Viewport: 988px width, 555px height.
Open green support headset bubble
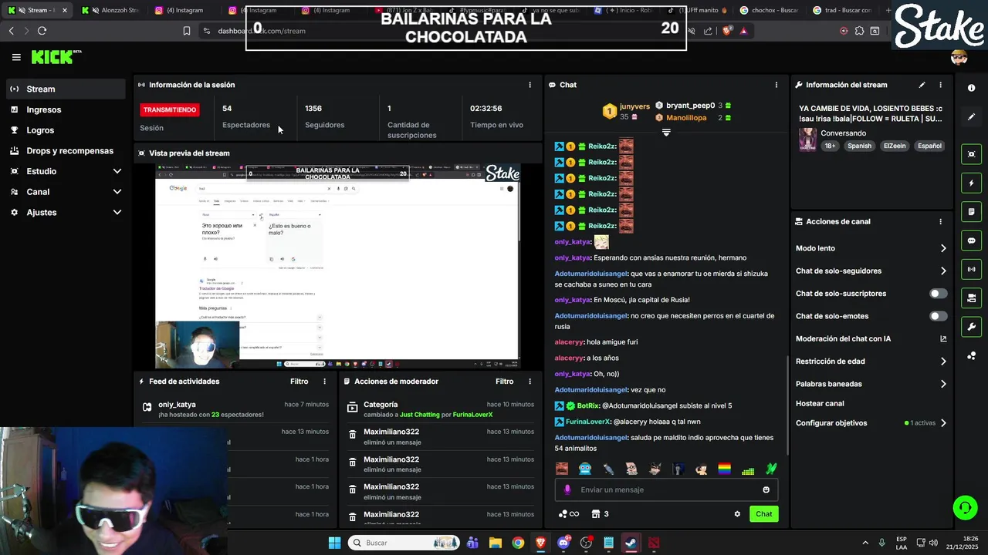(x=965, y=507)
